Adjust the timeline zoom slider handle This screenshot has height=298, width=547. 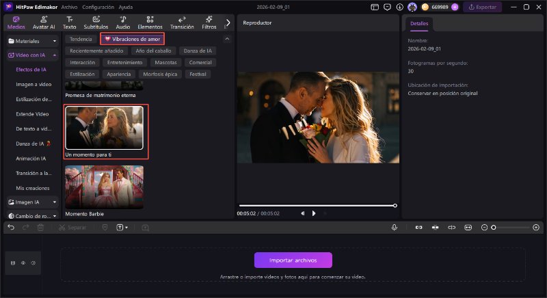coord(493,227)
